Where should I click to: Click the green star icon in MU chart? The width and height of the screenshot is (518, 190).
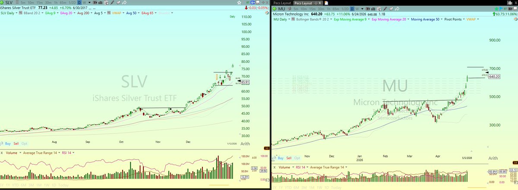click(x=497, y=9)
